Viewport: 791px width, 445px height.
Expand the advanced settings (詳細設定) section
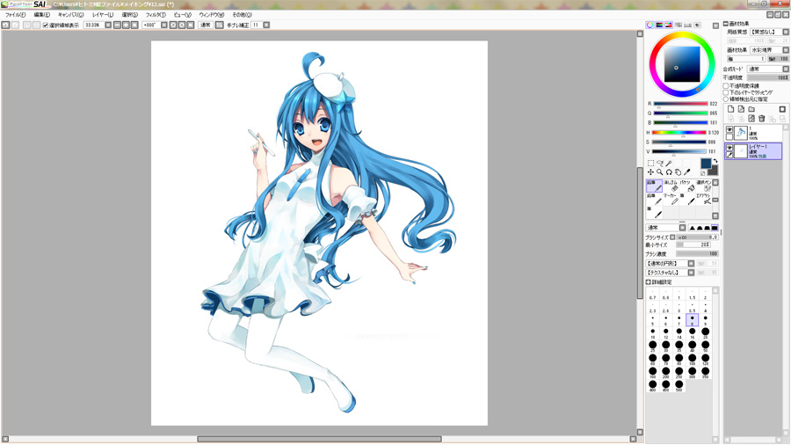[649, 282]
